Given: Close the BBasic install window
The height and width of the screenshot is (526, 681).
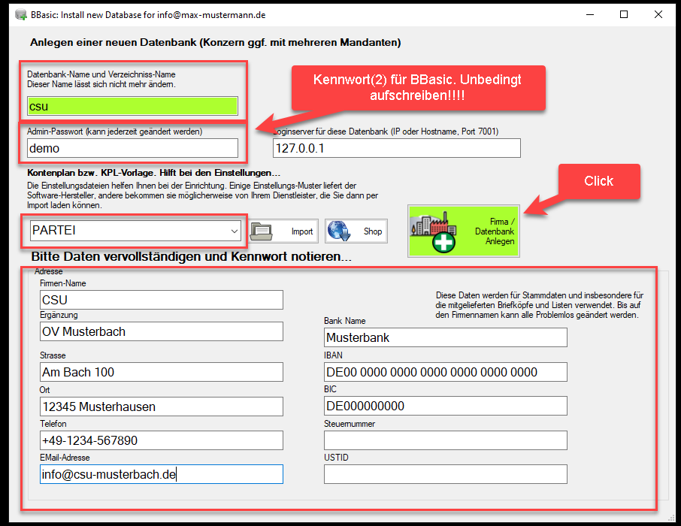Looking at the screenshot, I should (x=658, y=15).
